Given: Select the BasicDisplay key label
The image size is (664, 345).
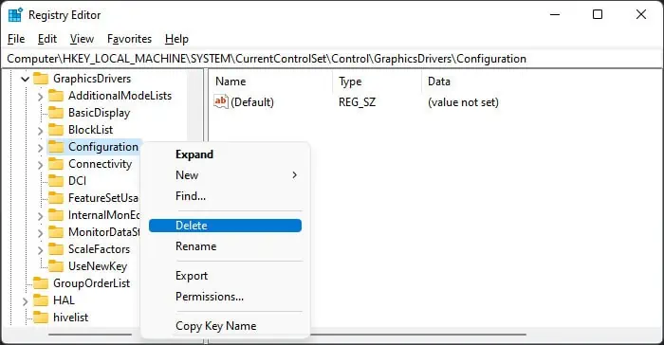Looking at the screenshot, I should [x=99, y=113].
